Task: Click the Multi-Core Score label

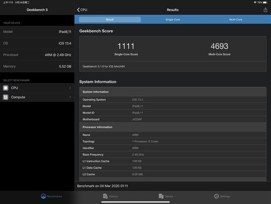Action: pyautogui.click(x=219, y=54)
